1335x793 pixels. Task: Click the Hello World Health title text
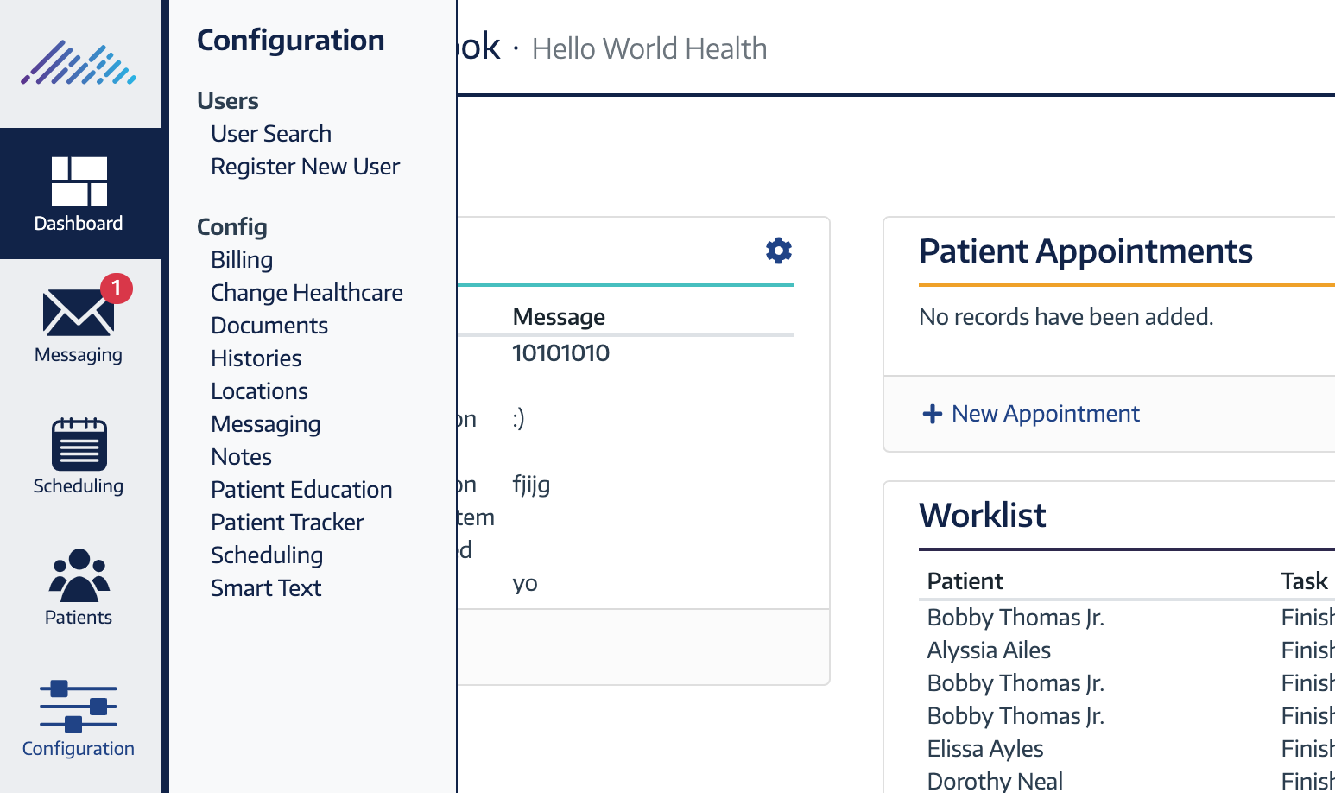(x=649, y=49)
